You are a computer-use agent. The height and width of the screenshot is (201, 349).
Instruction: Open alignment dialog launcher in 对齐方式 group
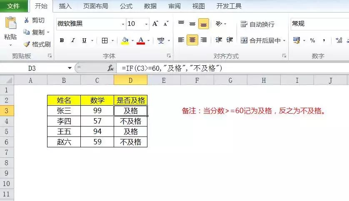284,56
